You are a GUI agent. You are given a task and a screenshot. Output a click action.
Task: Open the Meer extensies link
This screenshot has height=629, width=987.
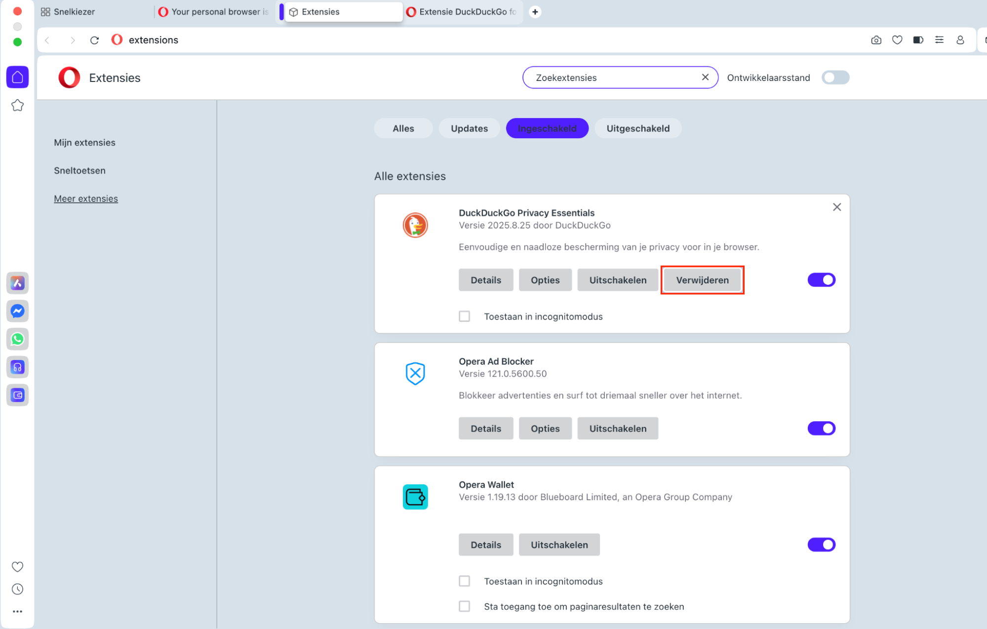[x=86, y=198]
